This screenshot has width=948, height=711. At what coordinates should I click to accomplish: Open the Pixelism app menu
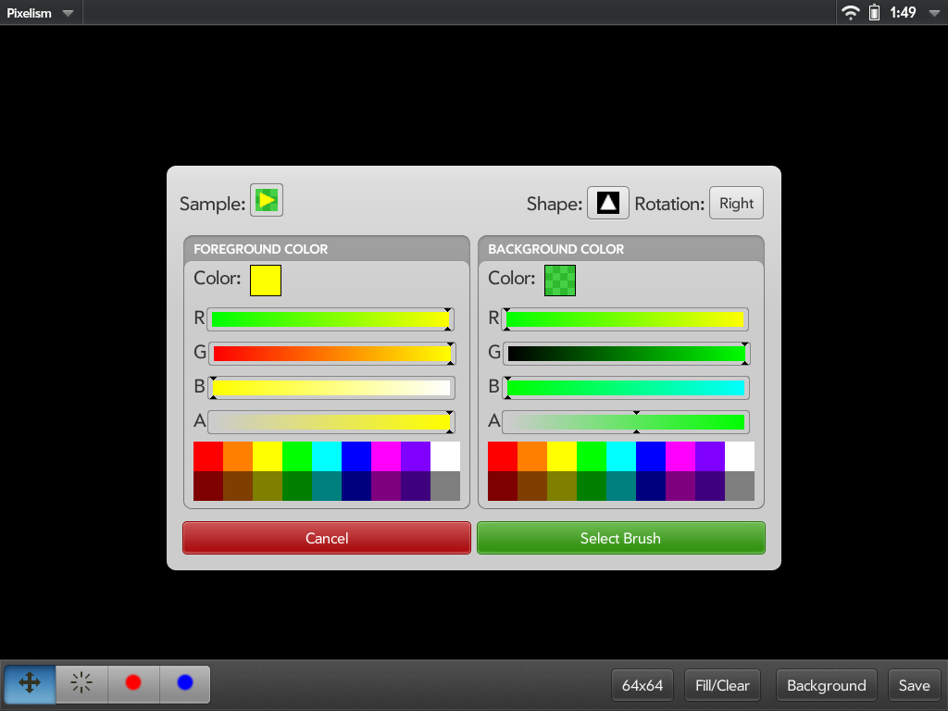pos(40,13)
